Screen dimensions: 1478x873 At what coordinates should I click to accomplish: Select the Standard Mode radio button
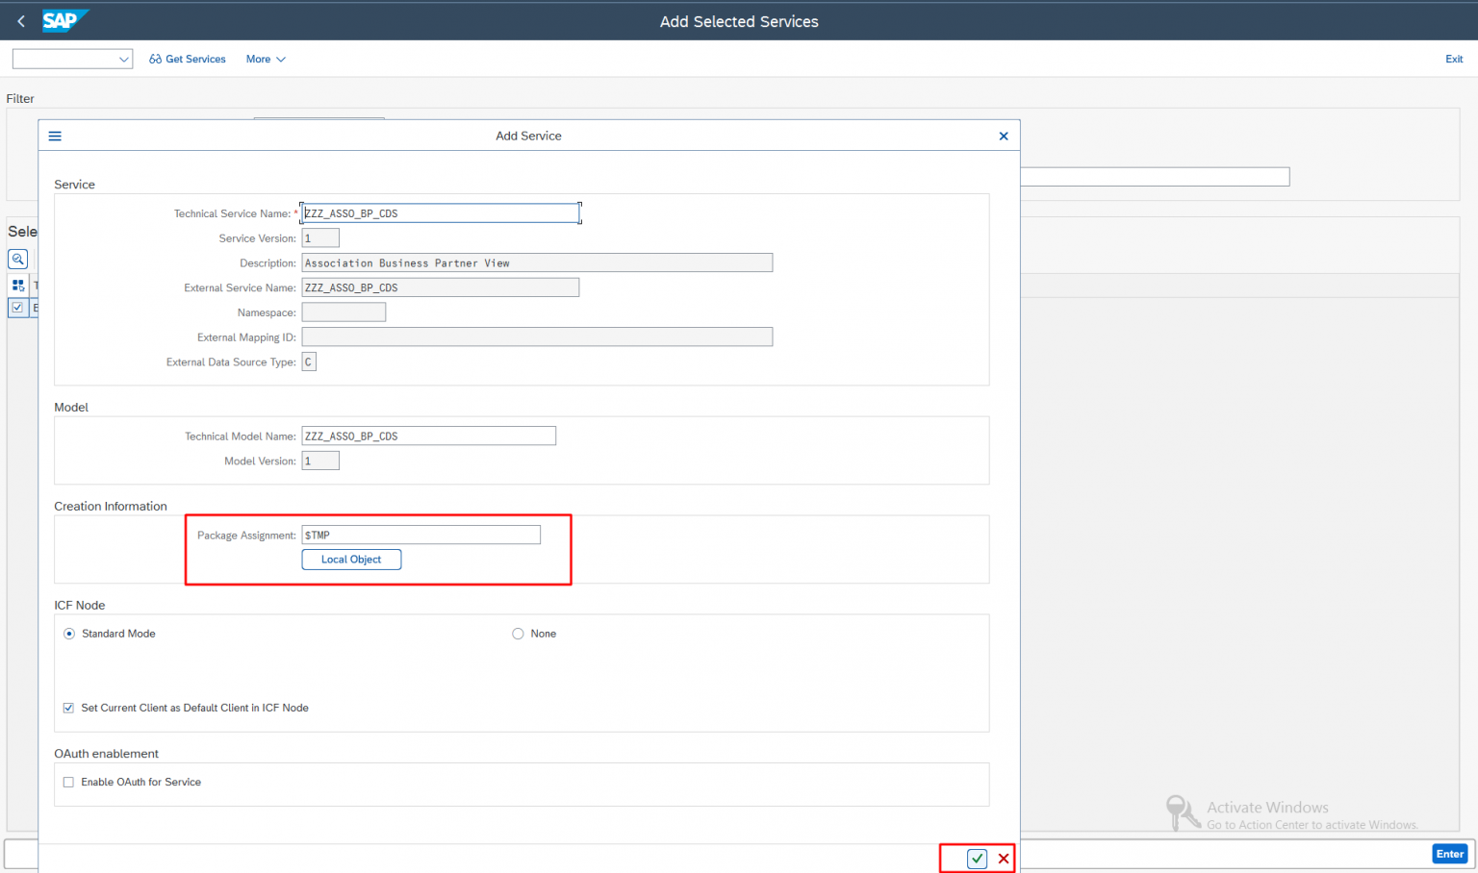tap(68, 634)
